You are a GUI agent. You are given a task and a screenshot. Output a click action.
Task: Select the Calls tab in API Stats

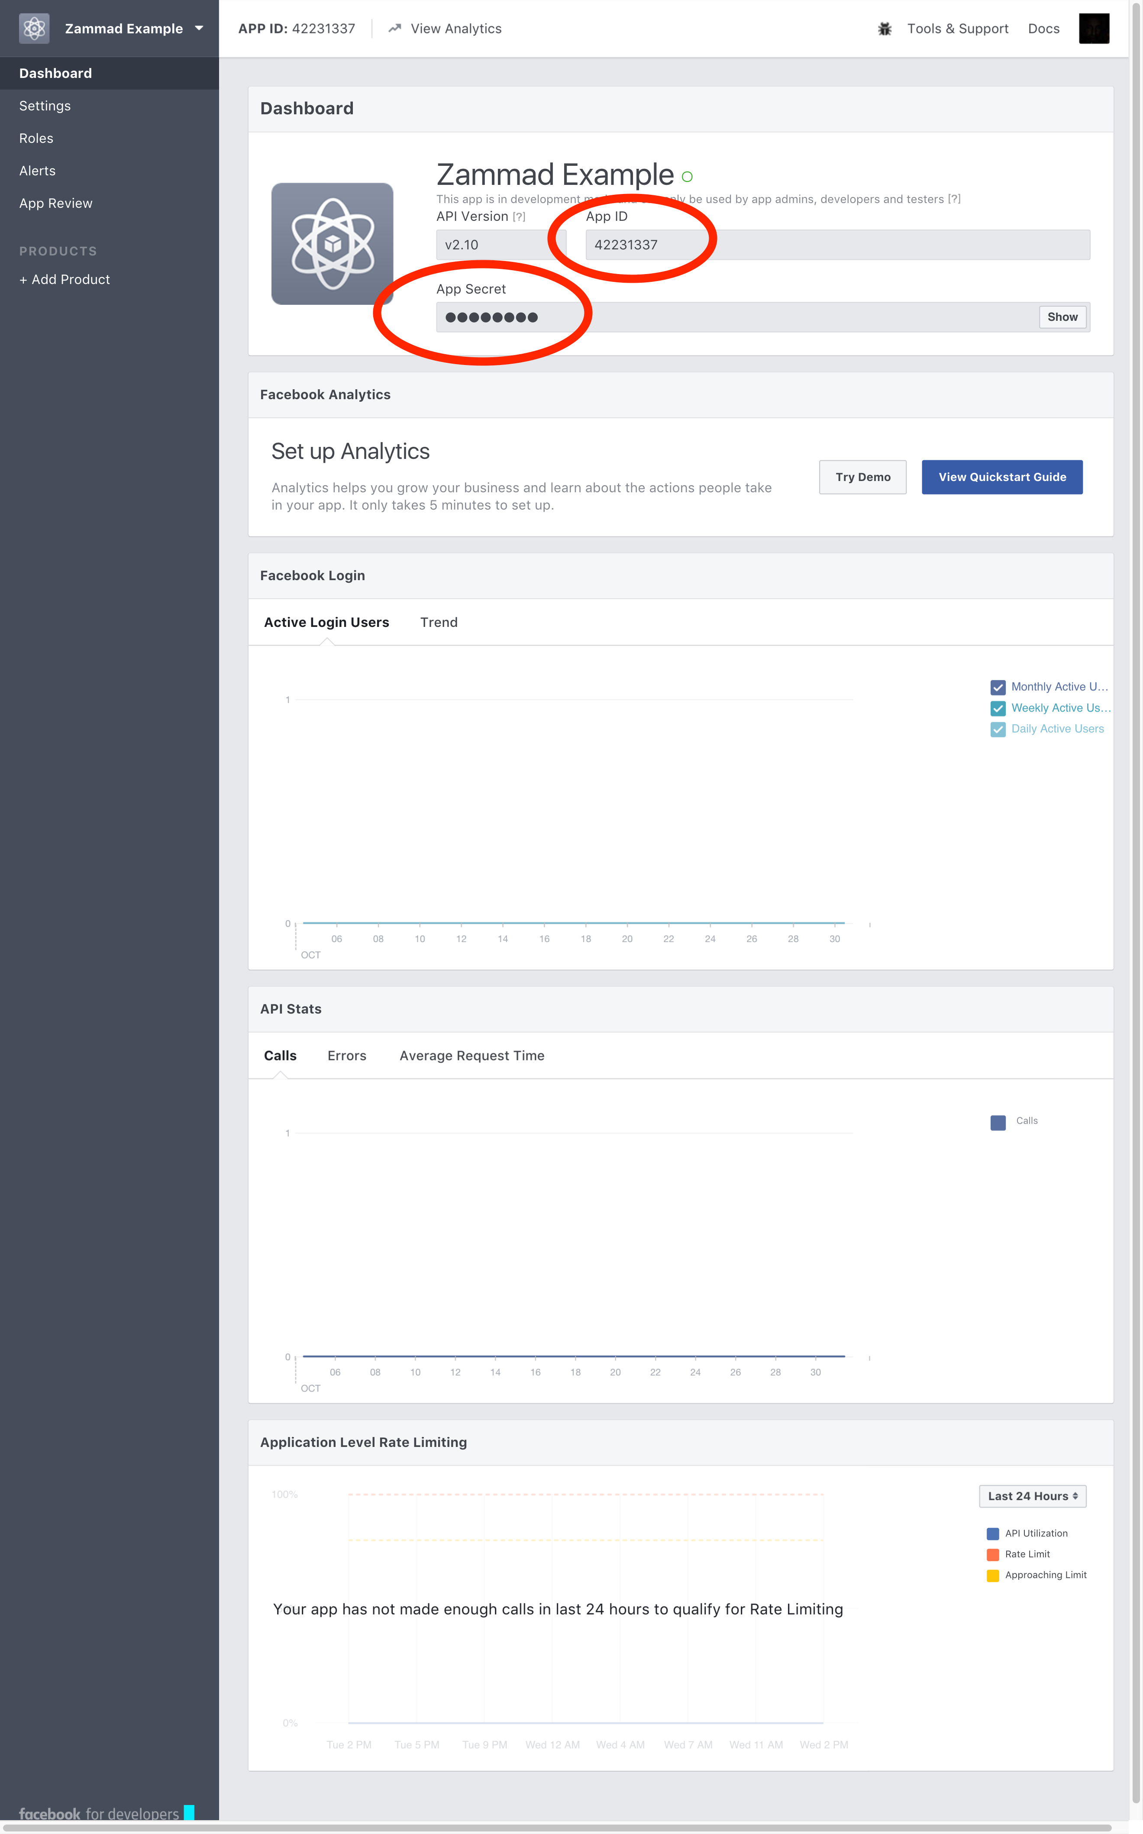pos(280,1056)
